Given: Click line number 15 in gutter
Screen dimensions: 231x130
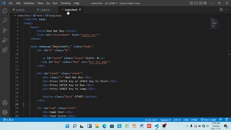Looking at the screenshot, I should point(17,73).
